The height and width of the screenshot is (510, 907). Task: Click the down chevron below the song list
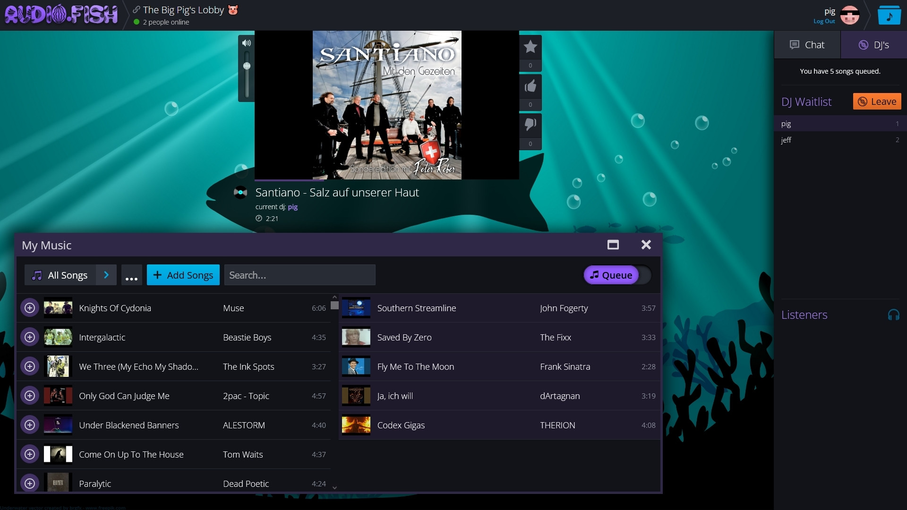(334, 487)
